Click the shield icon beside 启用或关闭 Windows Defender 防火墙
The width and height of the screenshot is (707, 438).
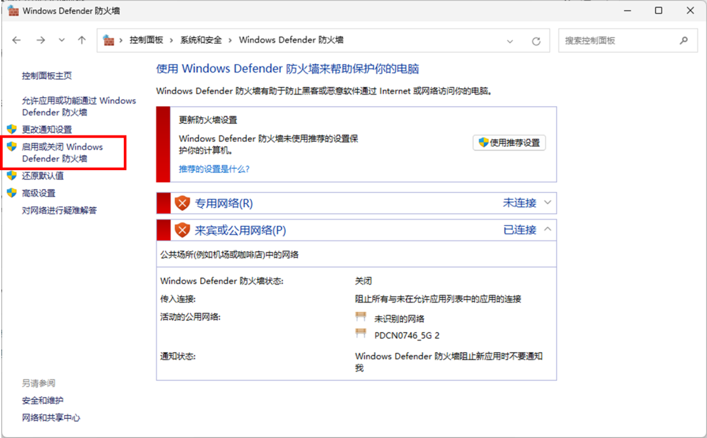coord(12,146)
